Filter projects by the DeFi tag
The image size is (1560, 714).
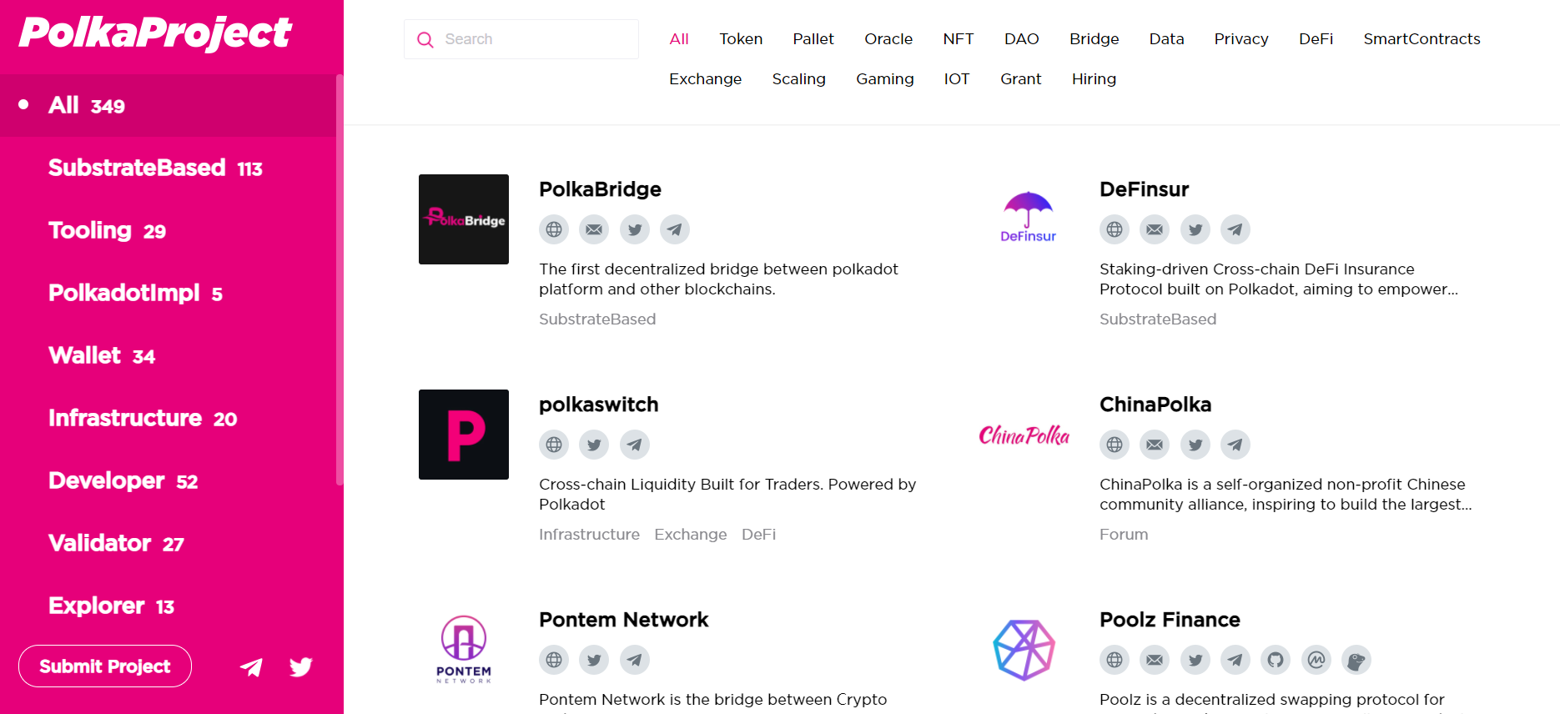[1316, 39]
